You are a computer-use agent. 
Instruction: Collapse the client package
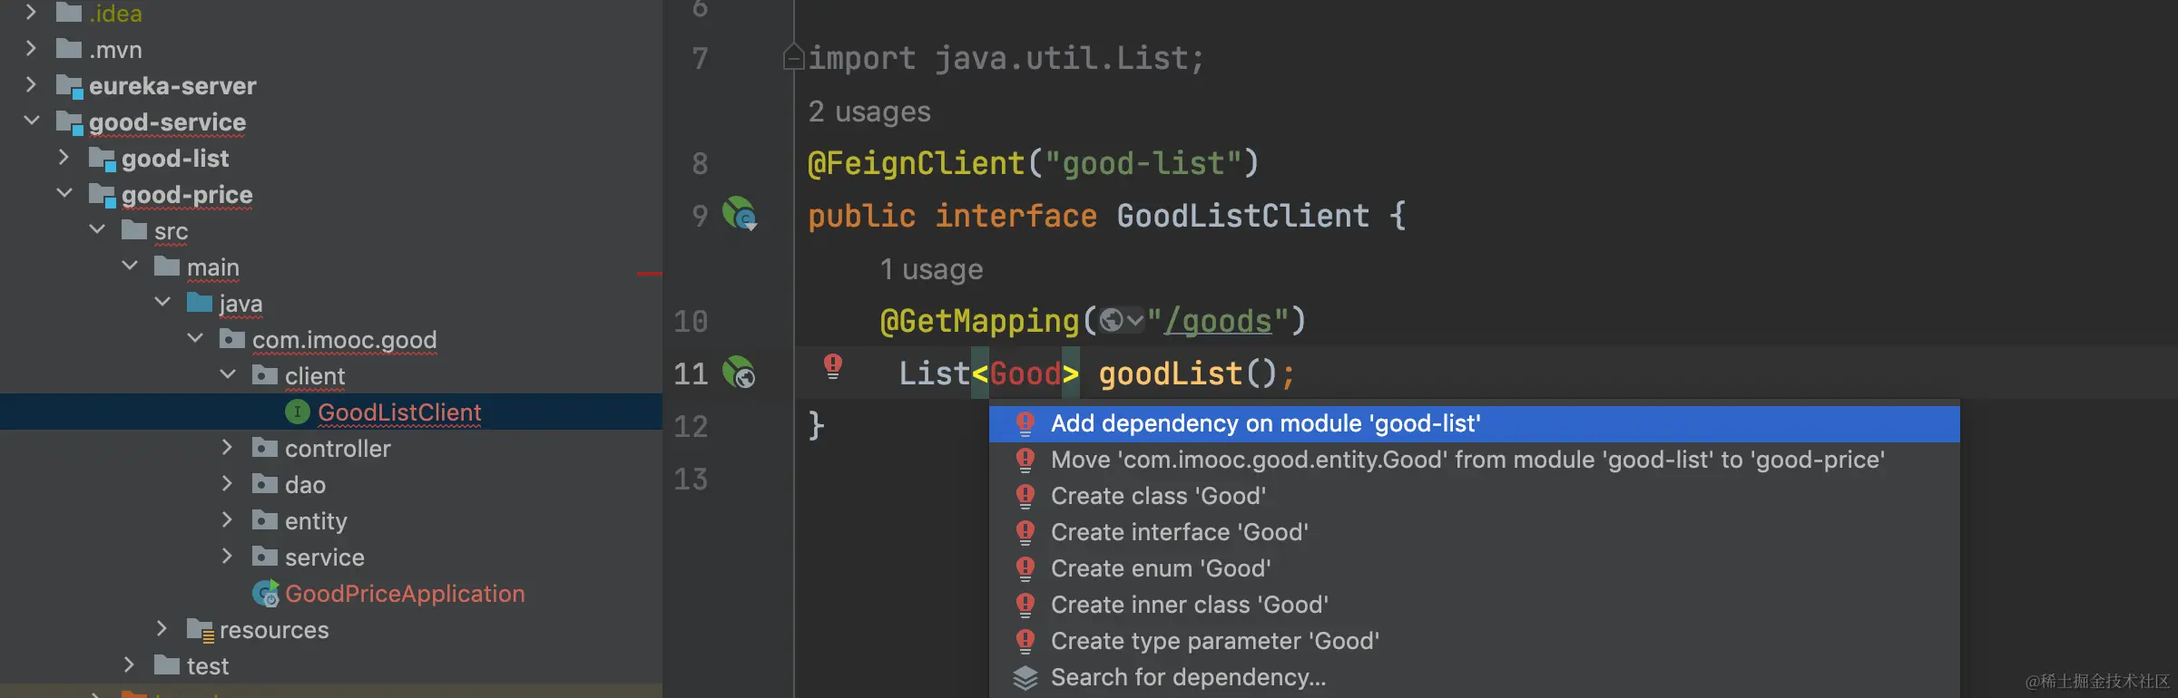click(x=227, y=374)
